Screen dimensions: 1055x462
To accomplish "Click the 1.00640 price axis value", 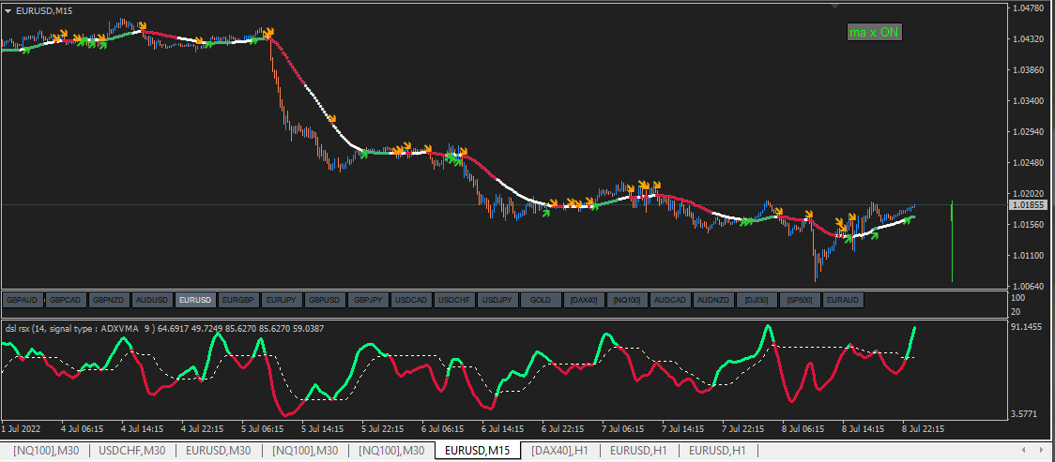I will point(1027,286).
